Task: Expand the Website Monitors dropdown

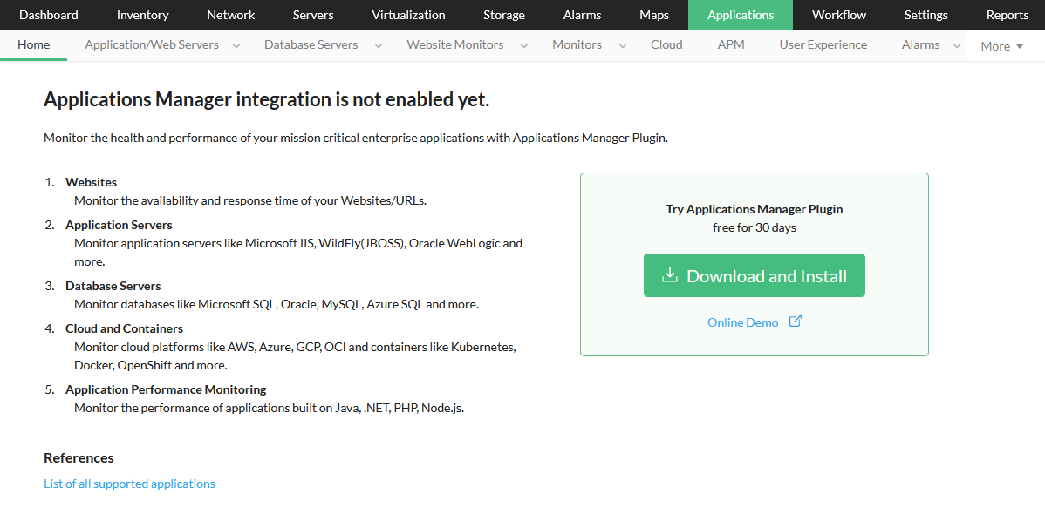Action: click(x=523, y=44)
